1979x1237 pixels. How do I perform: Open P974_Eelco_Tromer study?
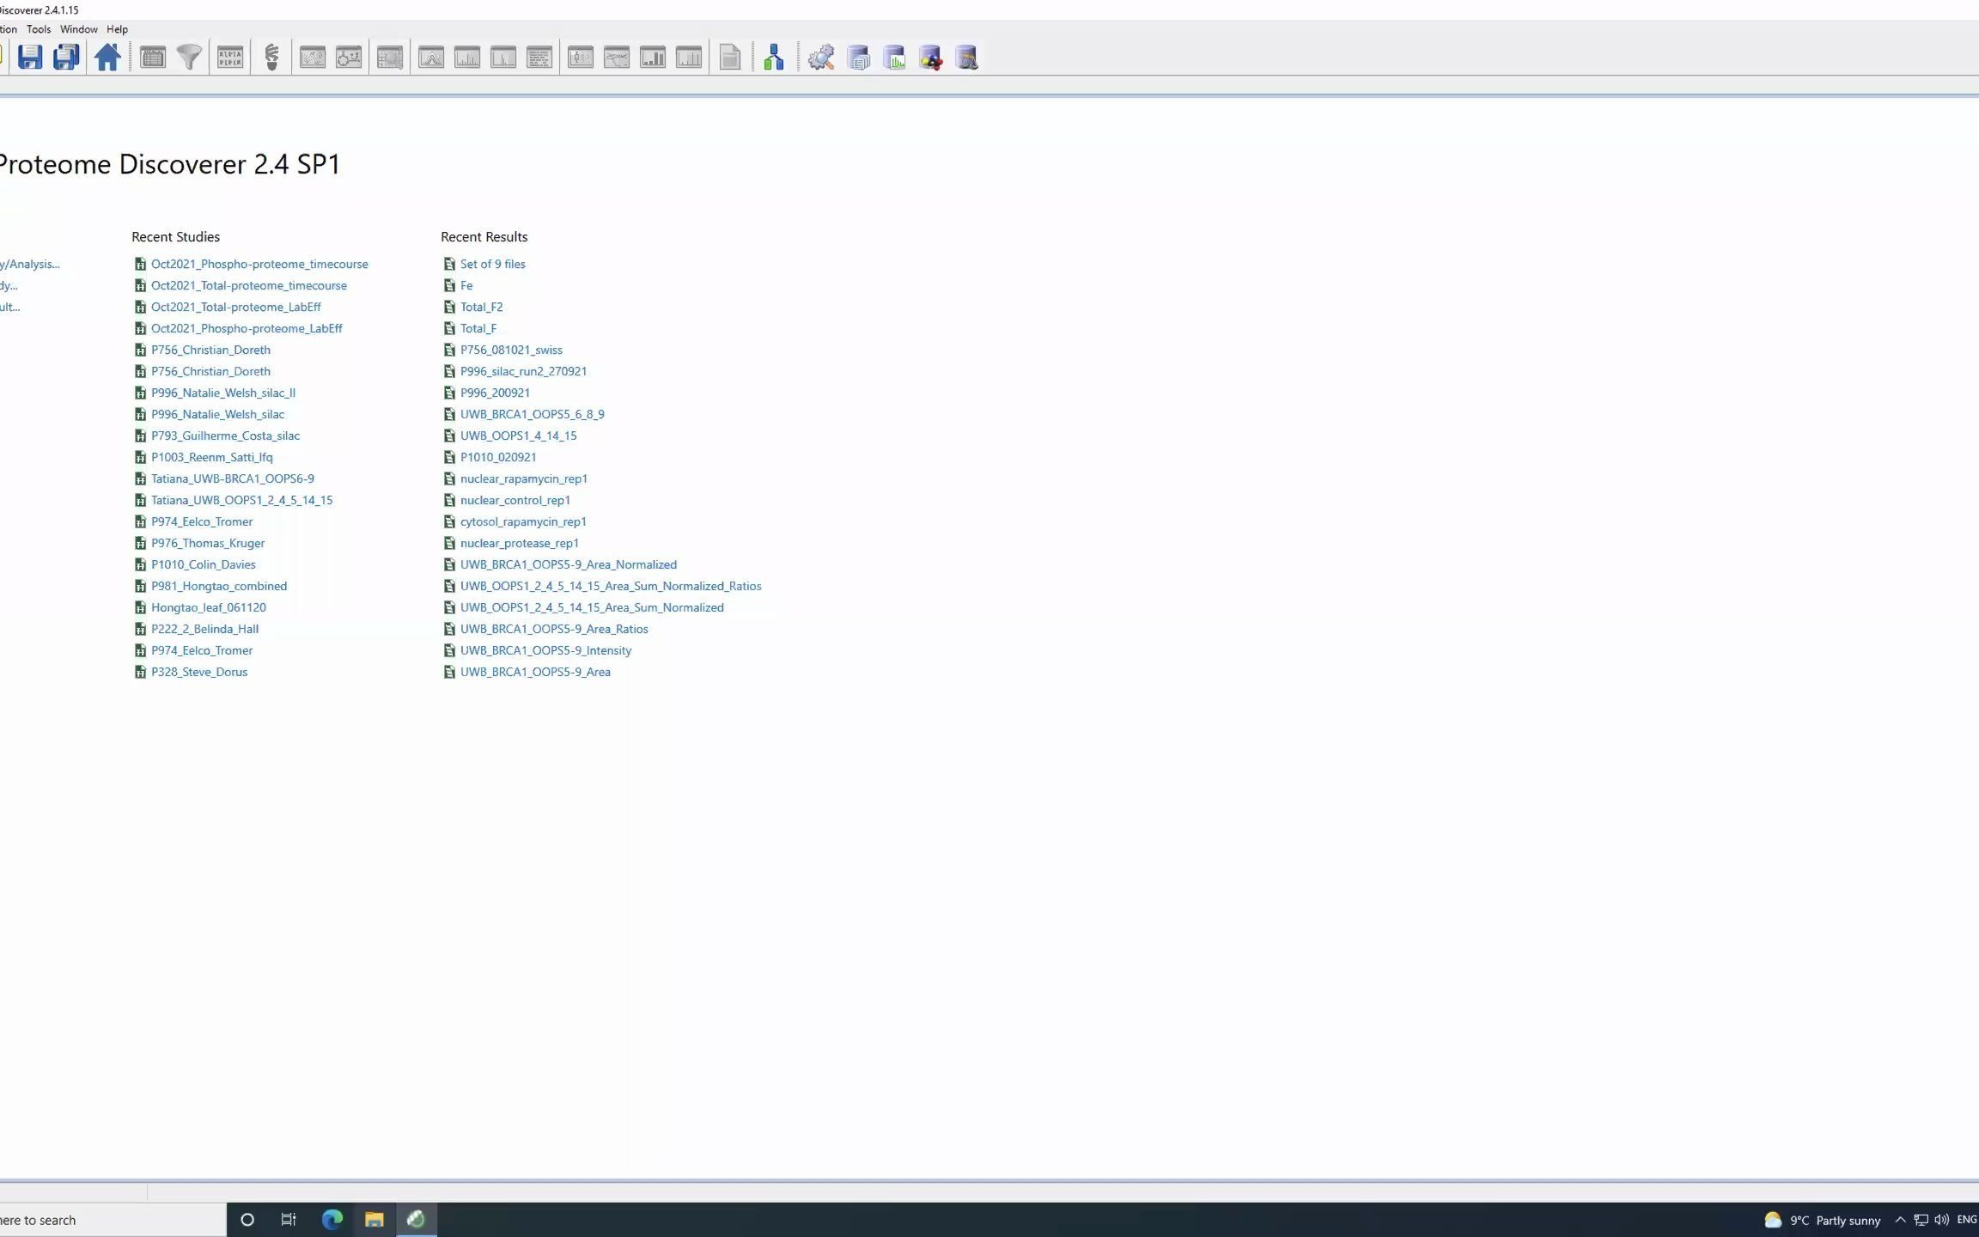pyautogui.click(x=201, y=521)
